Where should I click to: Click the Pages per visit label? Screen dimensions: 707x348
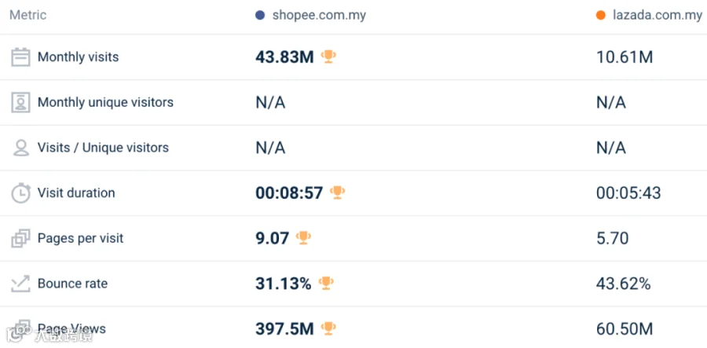point(81,239)
